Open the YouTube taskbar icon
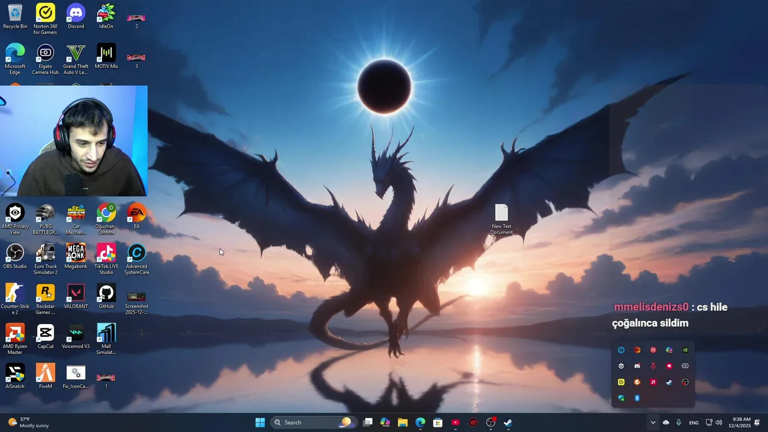The width and height of the screenshot is (768, 432). pyautogui.click(x=455, y=422)
